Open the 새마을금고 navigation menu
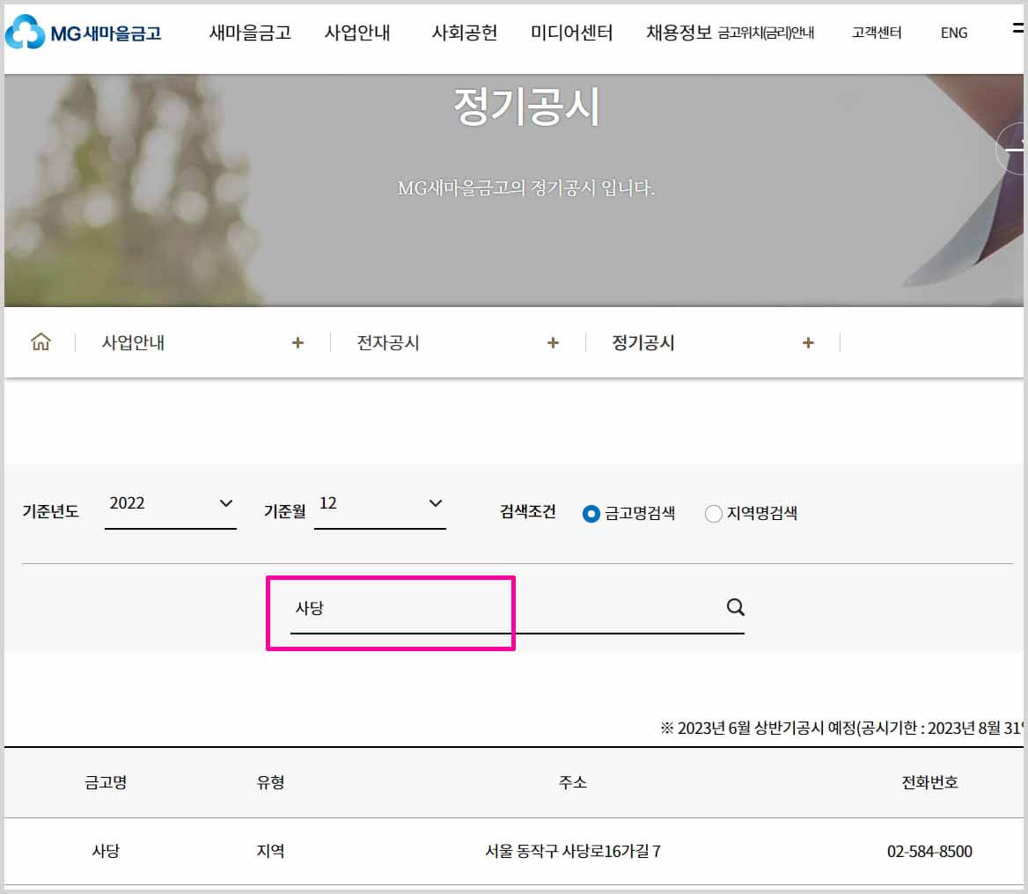The image size is (1028, 894). click(x=251, y=33)
